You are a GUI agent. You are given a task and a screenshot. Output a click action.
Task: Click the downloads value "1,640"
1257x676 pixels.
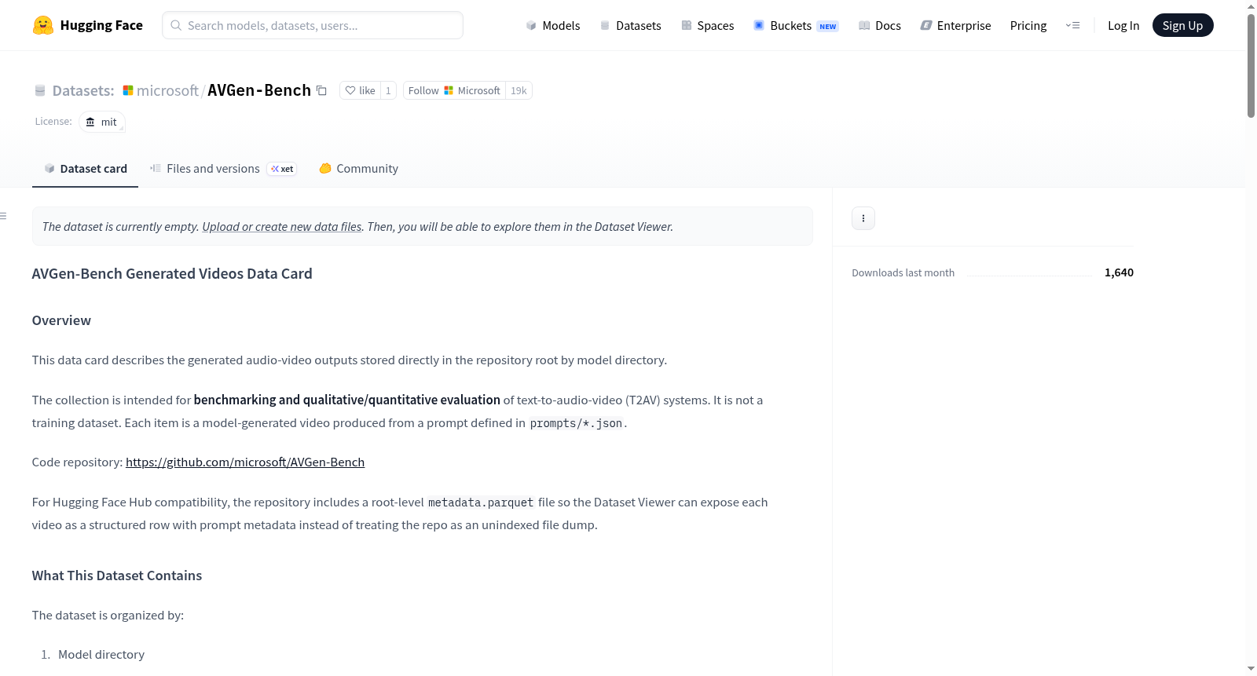point(1119,272)
